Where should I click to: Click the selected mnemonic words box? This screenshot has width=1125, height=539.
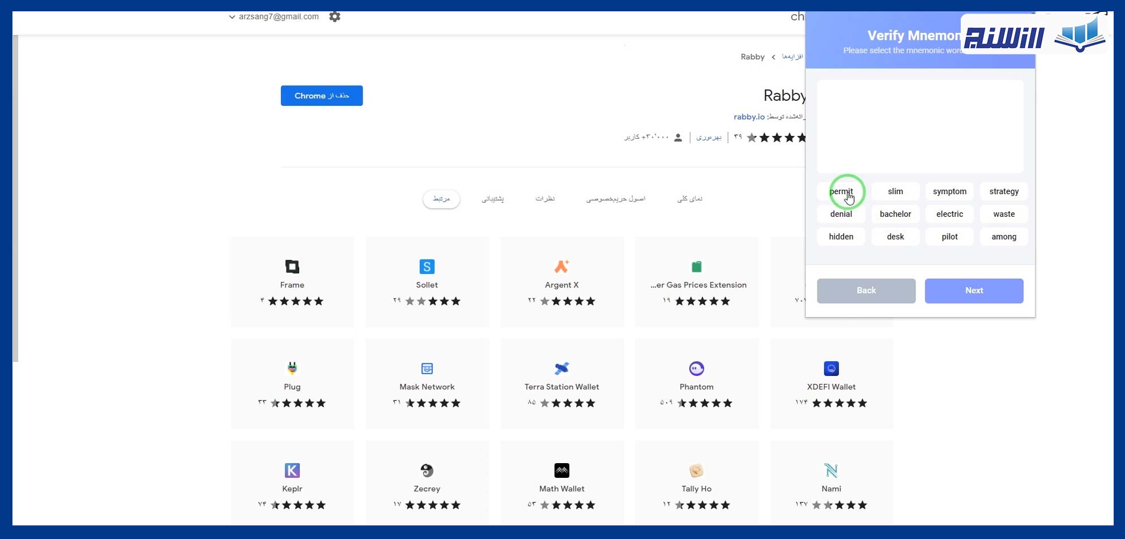tap(920, 126)
